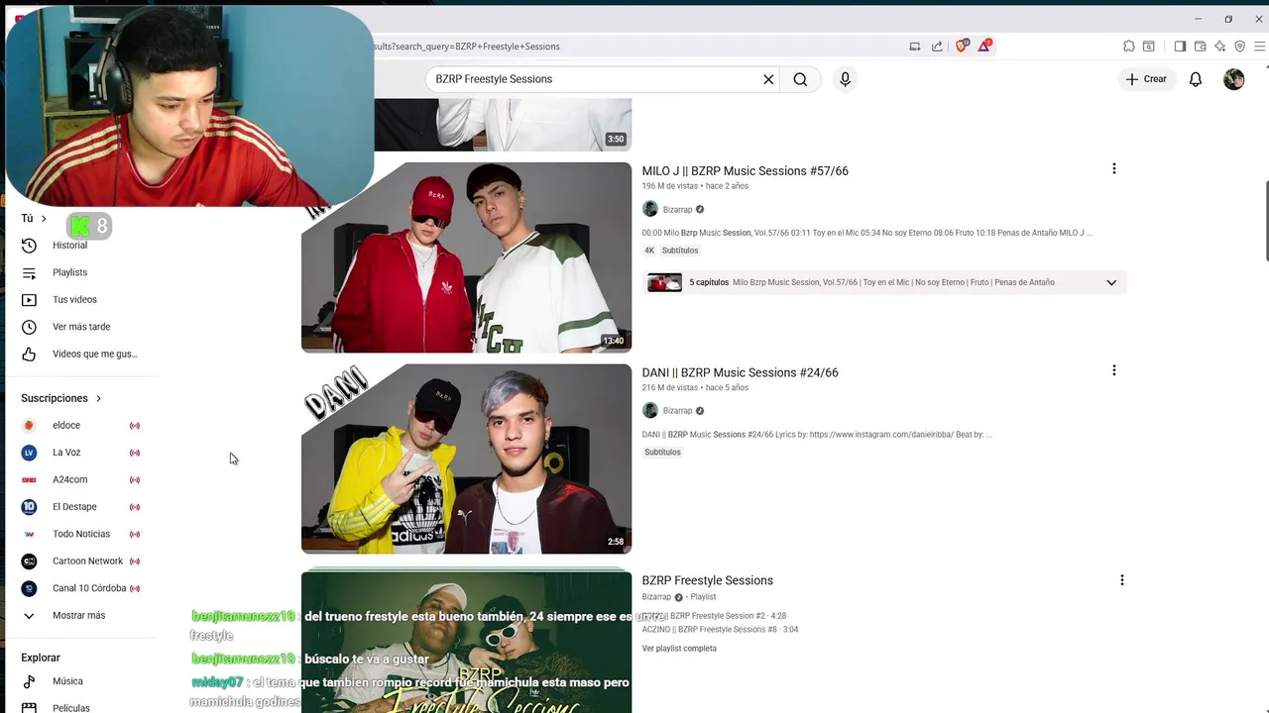Open the Leo AI sparkle icon
1269x713 pixels.
(x=1219, y=46)
